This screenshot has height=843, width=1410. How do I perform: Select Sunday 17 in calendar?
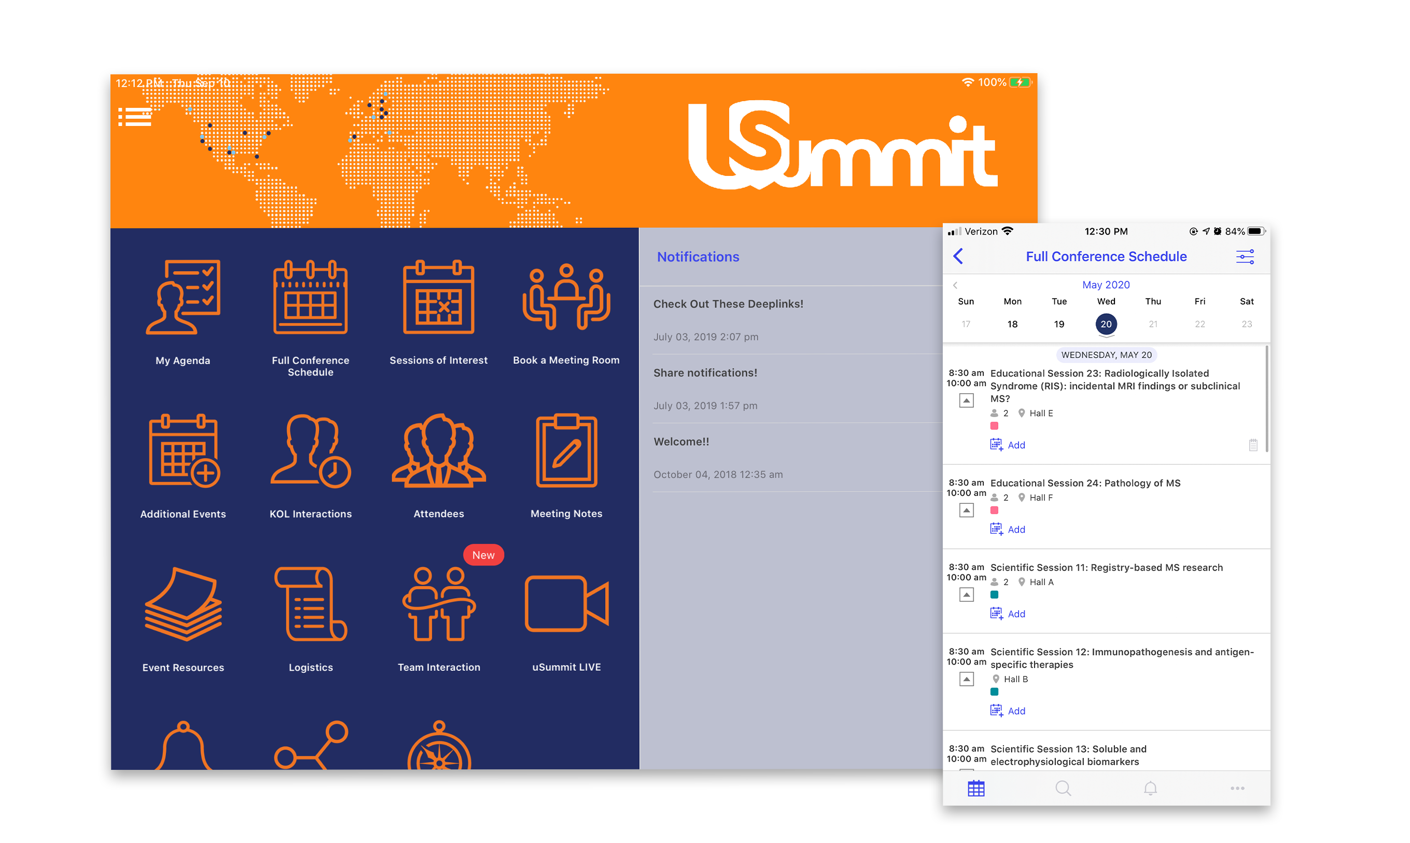coord(966,324)
